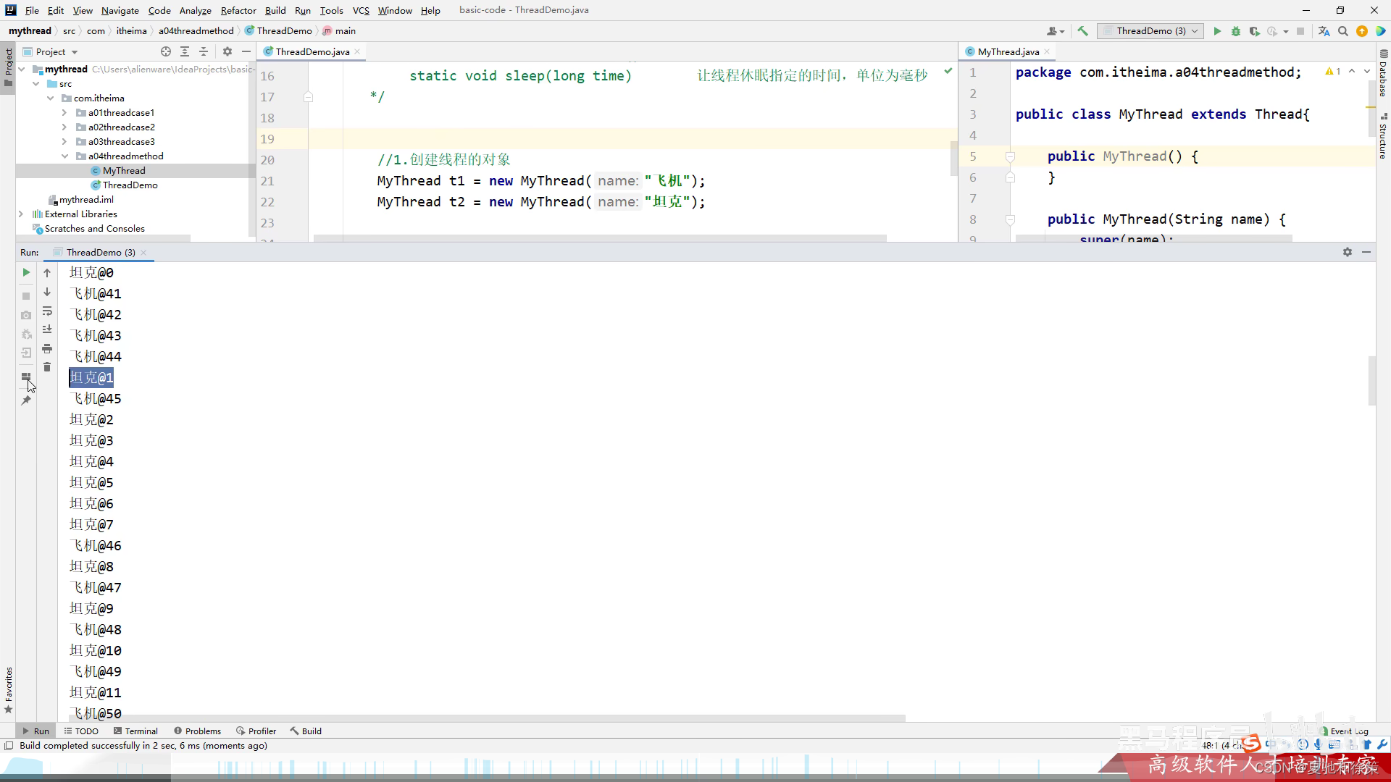Clear console with trash icon
Image resolution: width=1391 pixels, height=782 pixels.
point(47,367)
